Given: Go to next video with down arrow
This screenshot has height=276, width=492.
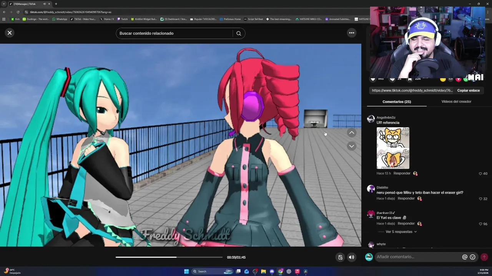Looking at the screenshot, I should point(351,146).
